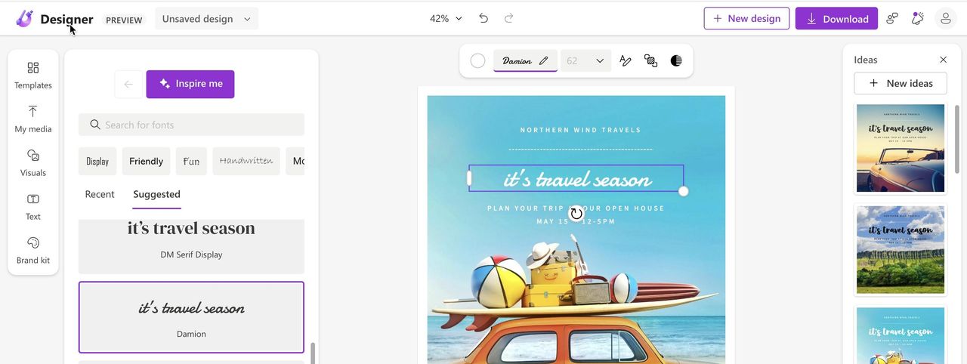Select the Handwritten font category
967x364 pixels.
(x=246, y=161)
